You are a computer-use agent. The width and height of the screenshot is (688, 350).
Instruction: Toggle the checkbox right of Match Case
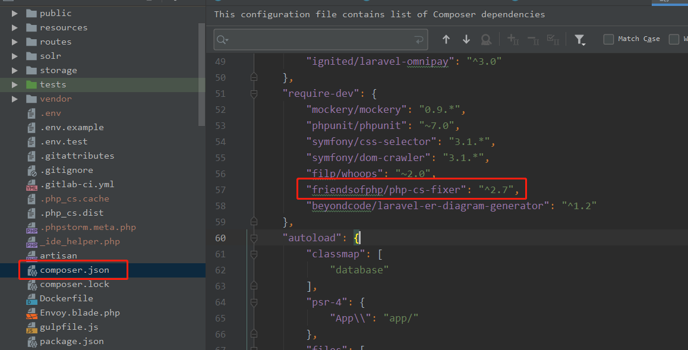(674, 39)
